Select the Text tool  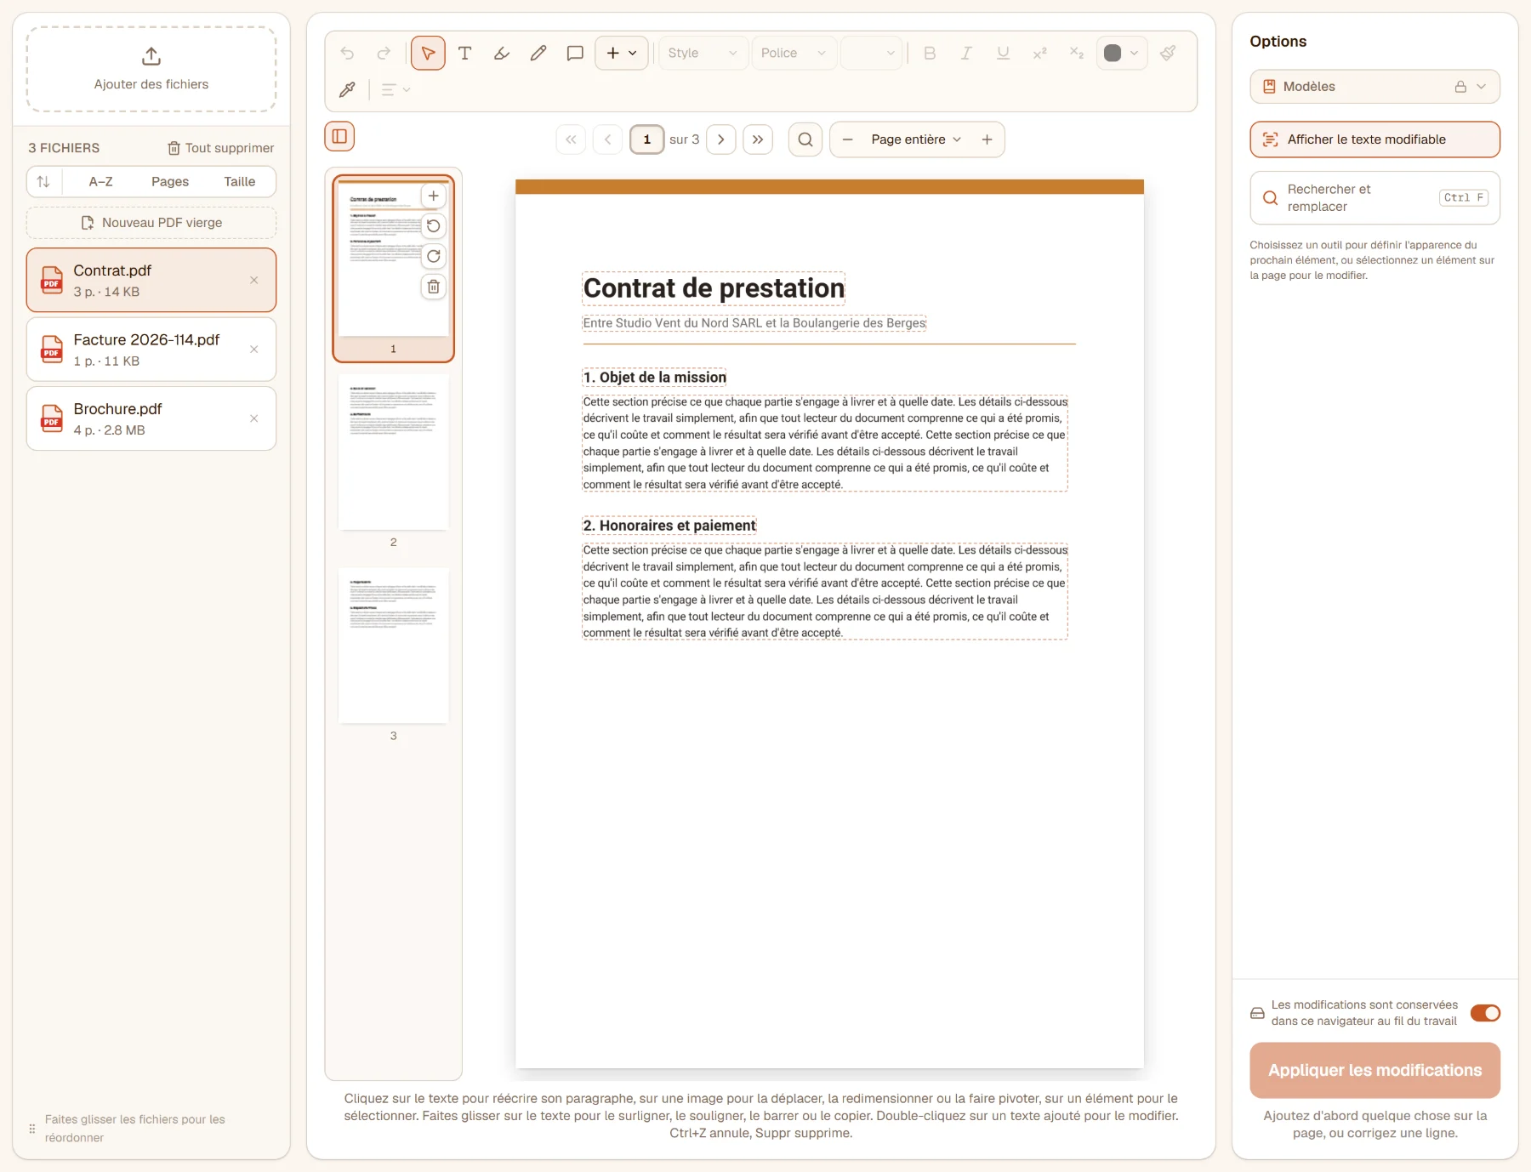click(x=464, y=53)
